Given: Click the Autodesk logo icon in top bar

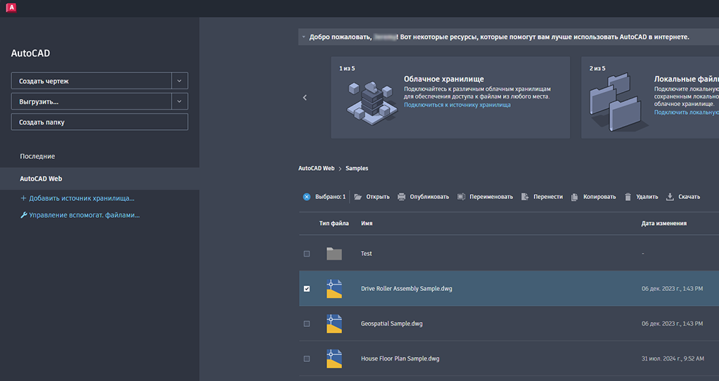Looking at the screenshot, I should tap(11, 8).
